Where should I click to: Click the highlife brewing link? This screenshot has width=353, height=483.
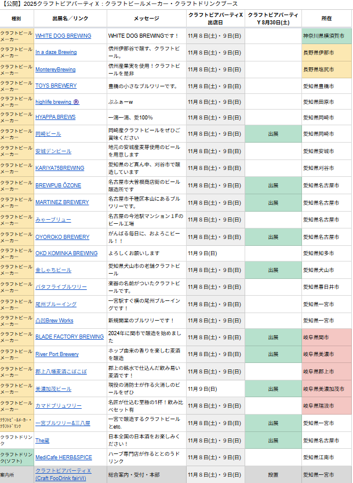(57, 101)
